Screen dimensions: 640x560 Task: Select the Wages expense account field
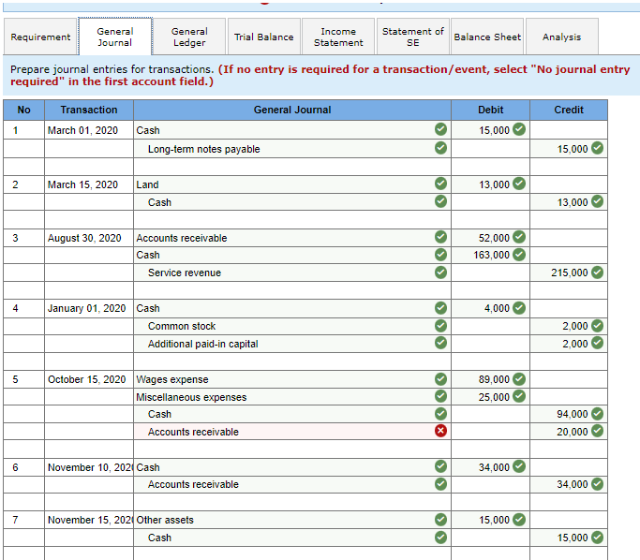coord(292,379)
